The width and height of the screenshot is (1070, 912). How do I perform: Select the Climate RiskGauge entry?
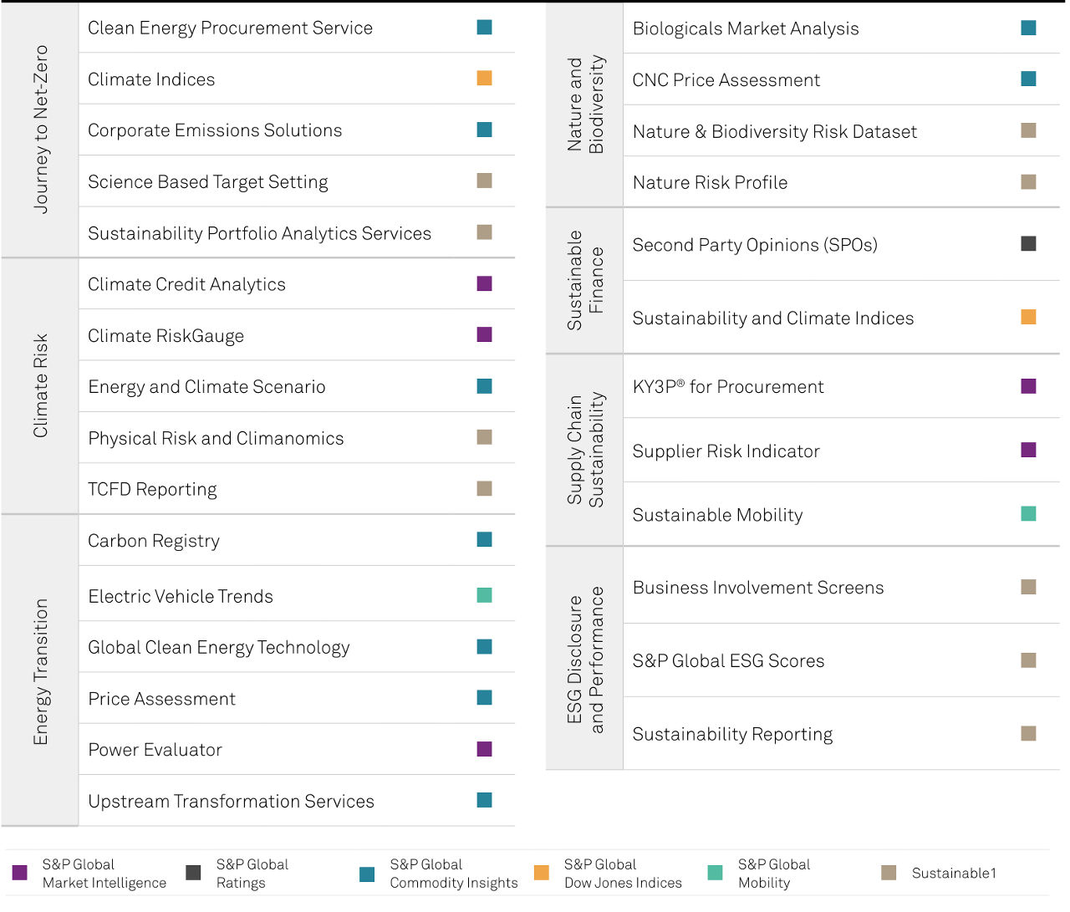tap(166, 336)
